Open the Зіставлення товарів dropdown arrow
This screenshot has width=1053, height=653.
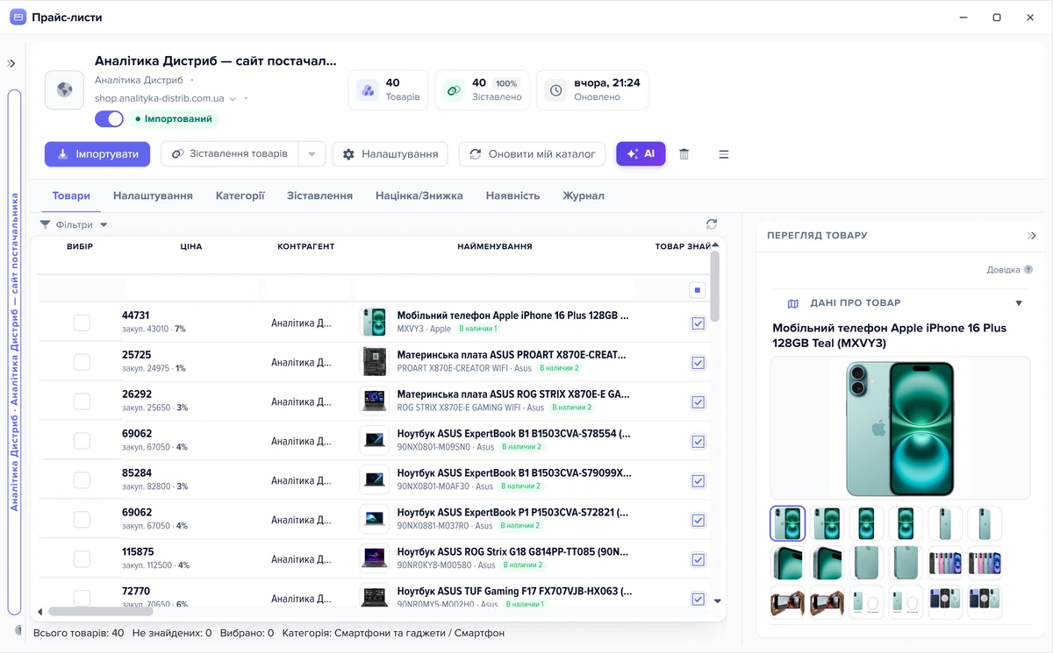(312, 154)
